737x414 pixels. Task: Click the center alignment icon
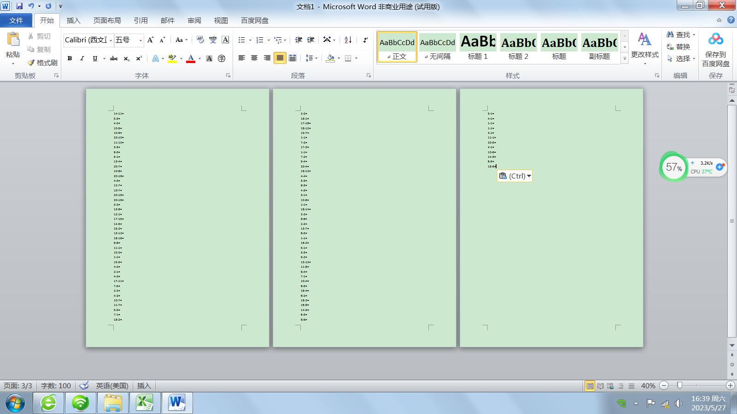point(254,58)
